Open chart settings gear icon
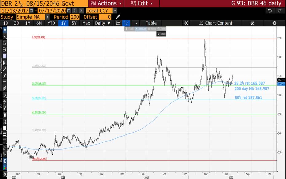The height and width of the screenshot is (179, 286). click(274, 23)
